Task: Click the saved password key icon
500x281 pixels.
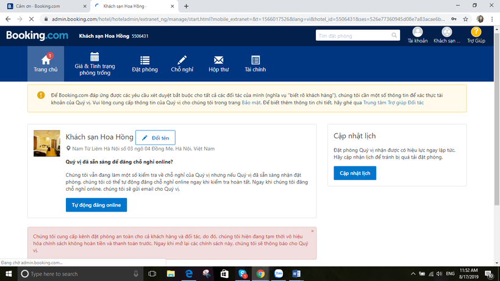Action: (x=454, y=19)
